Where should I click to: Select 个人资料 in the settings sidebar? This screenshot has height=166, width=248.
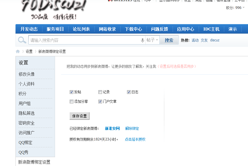coord(27,84)
